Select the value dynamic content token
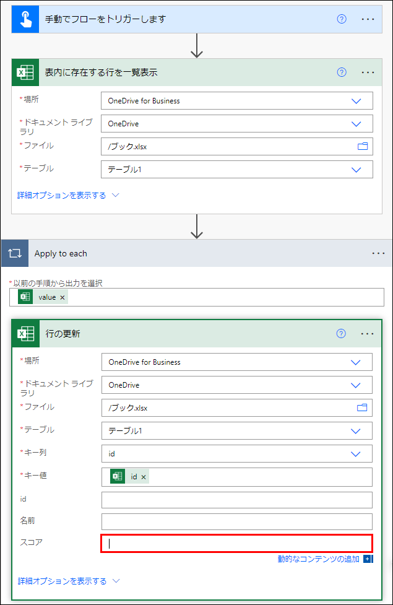The width and height of the screenshot is (393, 605). click(x=43, y=297)
